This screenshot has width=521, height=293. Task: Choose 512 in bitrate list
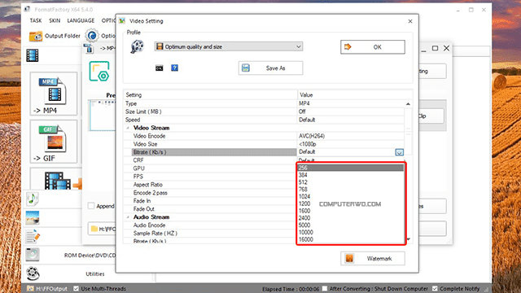point(351,182)
